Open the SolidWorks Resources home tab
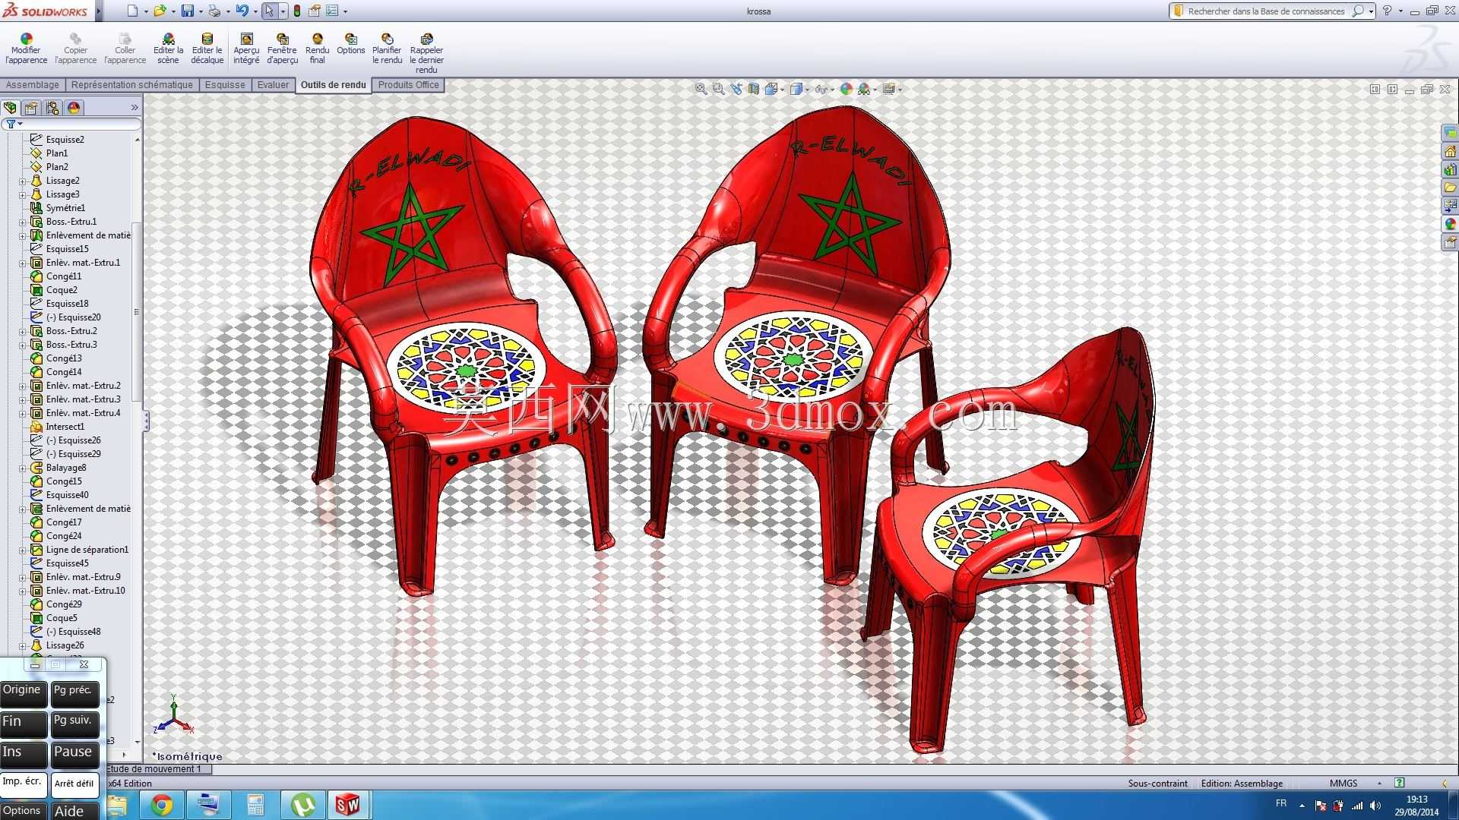Screen dimensions: 1459x820 [x=1450, y=151]
